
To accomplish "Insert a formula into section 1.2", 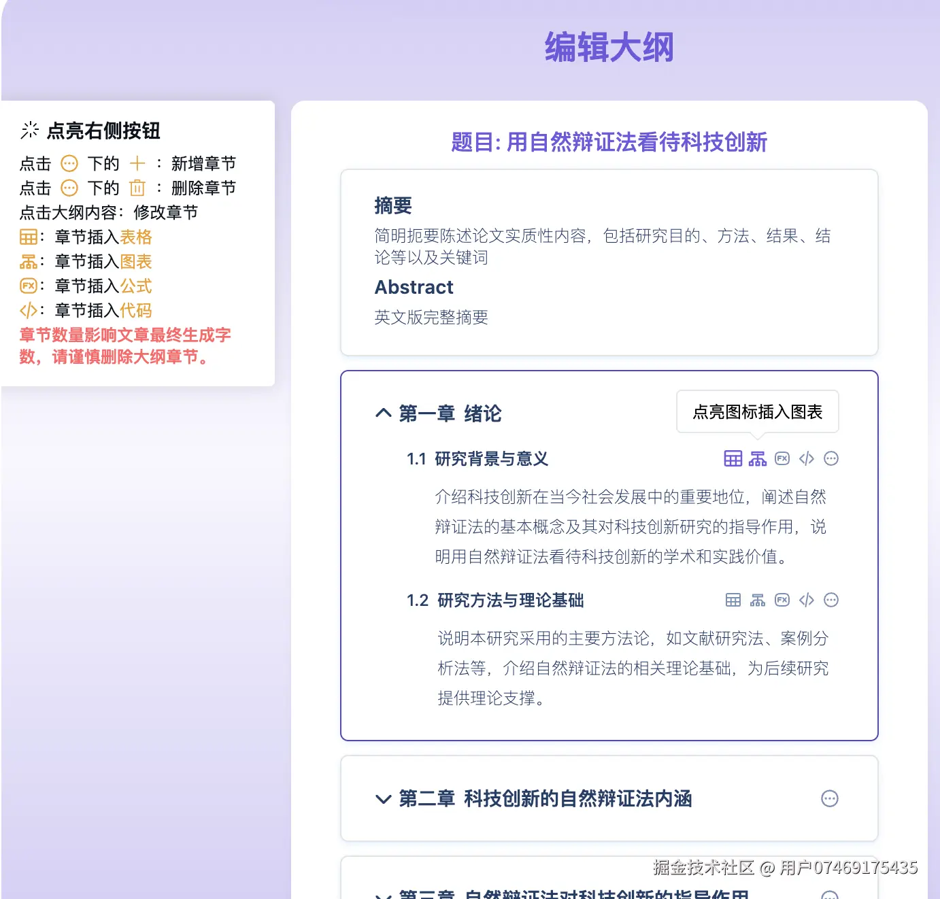I will (782, 600).
